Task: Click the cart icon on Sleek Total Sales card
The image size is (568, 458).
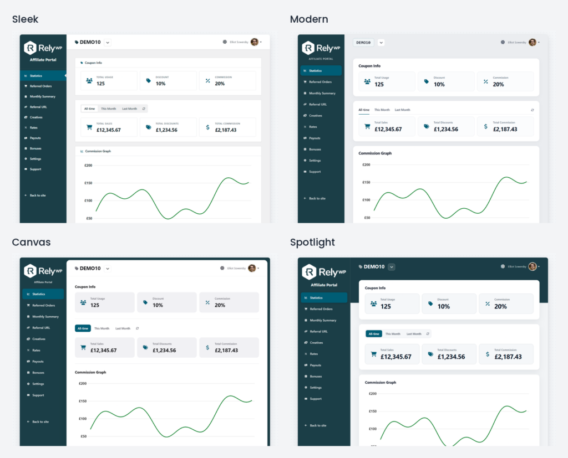Action: point(89,127)
